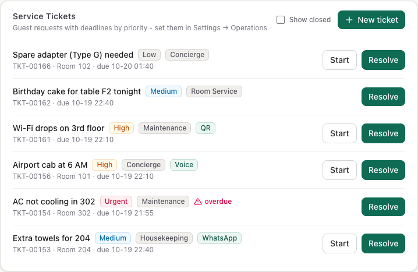418x272 pixels.
Task: Click the plus icon in New ticket
Action: 349,20
